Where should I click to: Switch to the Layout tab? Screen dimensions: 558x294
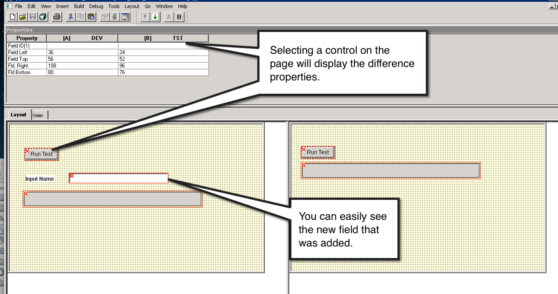click(19, 115)
